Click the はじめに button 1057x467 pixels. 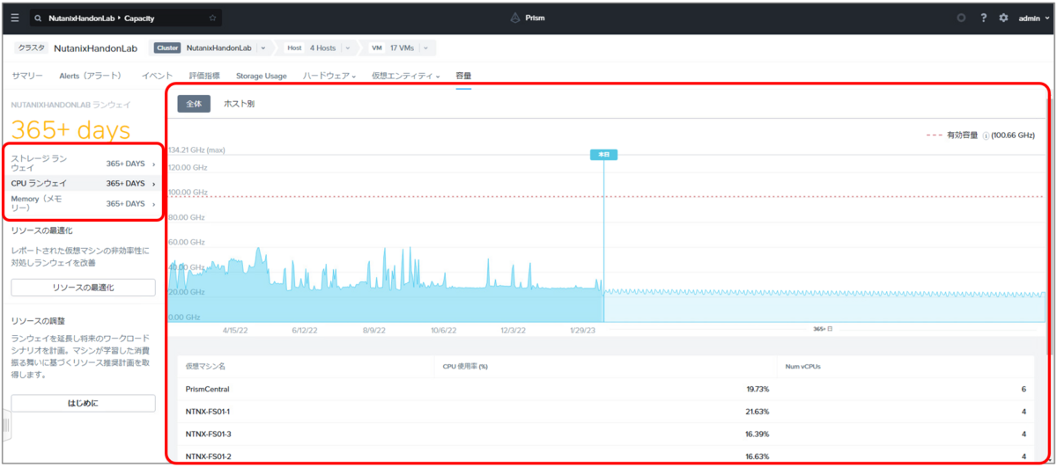click(x=83, y=404)
